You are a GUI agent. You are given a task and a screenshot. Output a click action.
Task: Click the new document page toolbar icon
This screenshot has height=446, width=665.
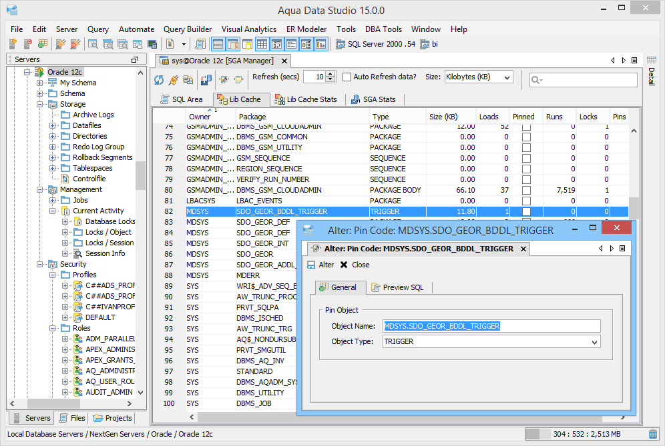coord(170,43)
